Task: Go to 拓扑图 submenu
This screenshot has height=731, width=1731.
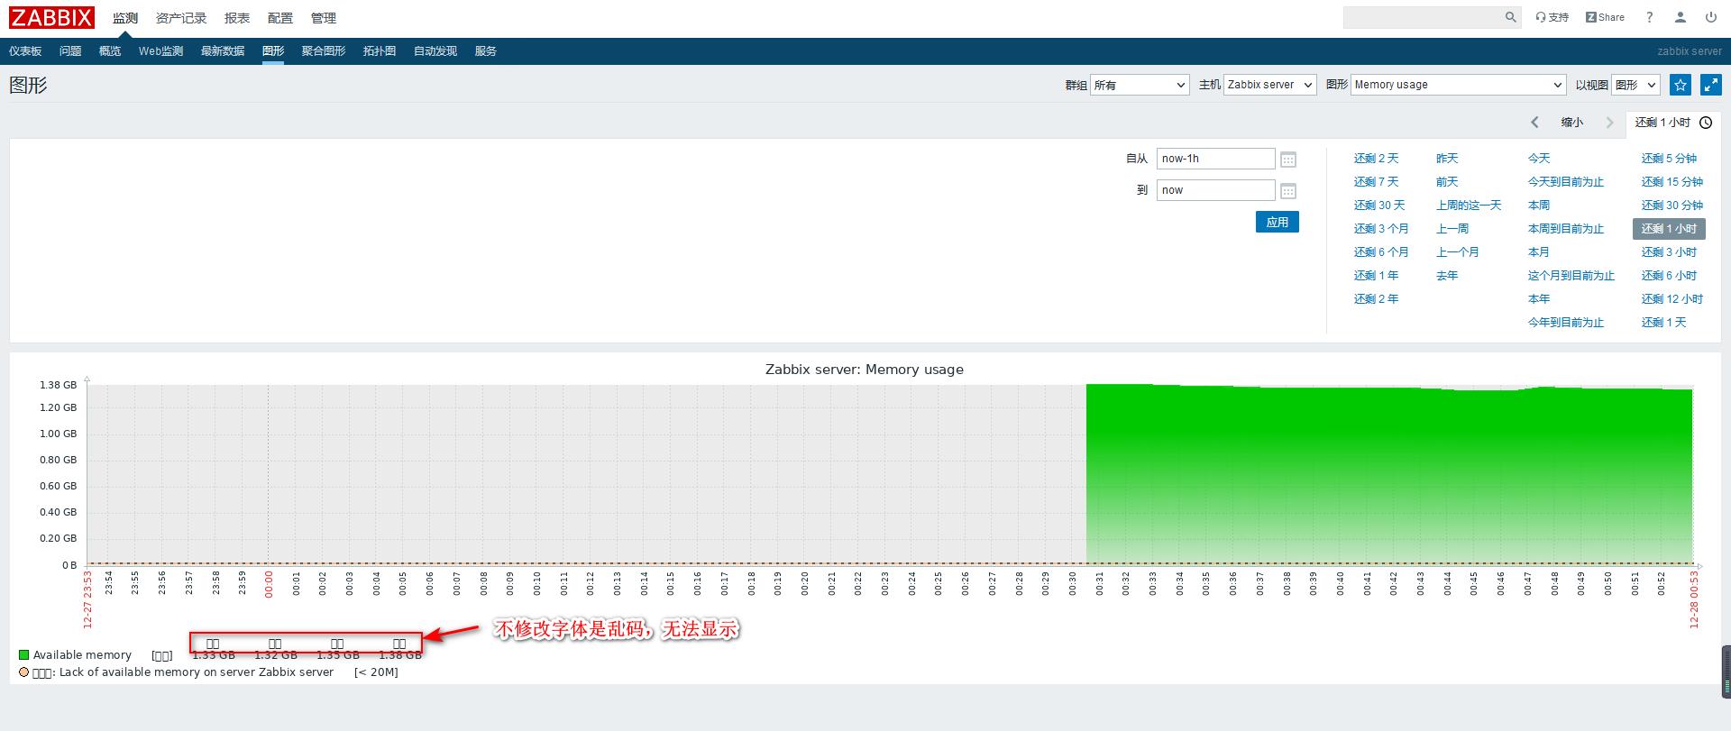Action: [380, 51]
